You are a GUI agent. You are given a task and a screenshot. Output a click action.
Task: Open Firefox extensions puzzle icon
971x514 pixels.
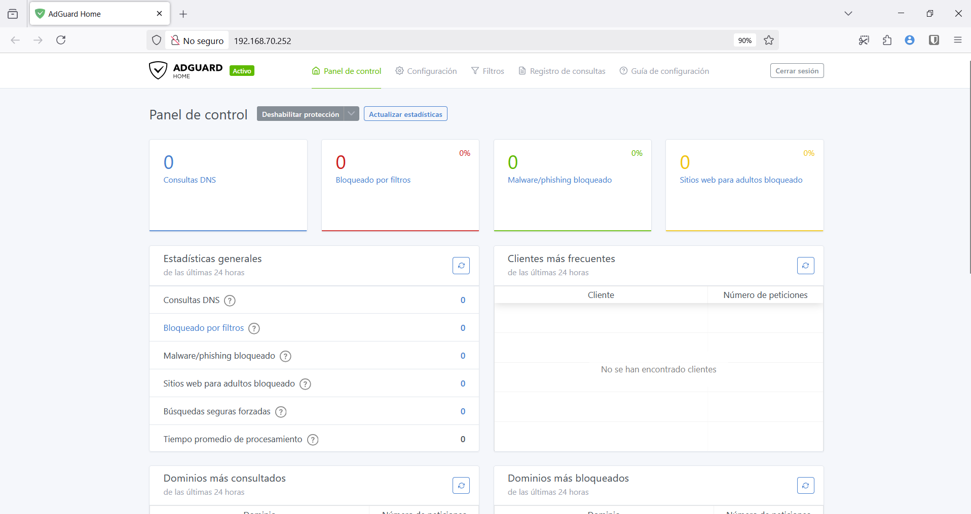click(887, 40)
